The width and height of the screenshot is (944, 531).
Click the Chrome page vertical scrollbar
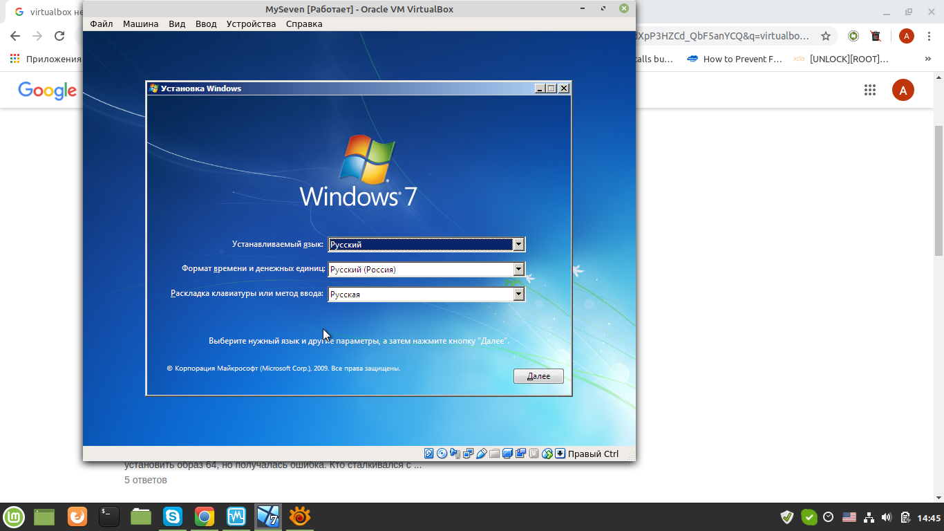(938, 191)
